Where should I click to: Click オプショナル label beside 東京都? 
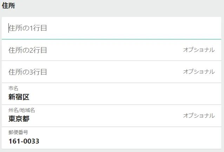(x=199, y=115)
